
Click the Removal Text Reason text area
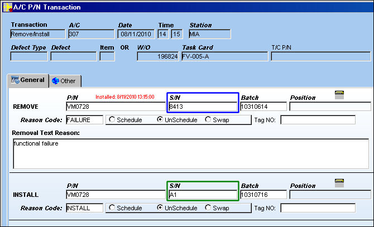pos(191,153)
